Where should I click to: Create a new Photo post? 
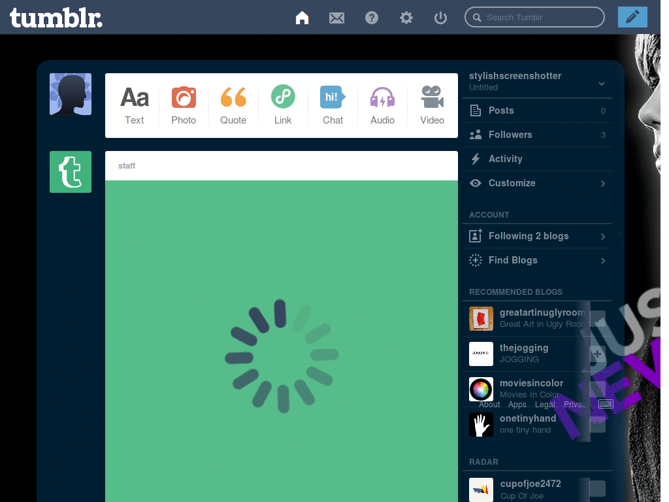click(x=184, y=105)
